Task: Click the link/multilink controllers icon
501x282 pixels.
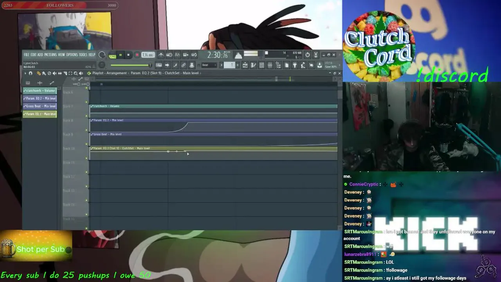Action: 184,65
